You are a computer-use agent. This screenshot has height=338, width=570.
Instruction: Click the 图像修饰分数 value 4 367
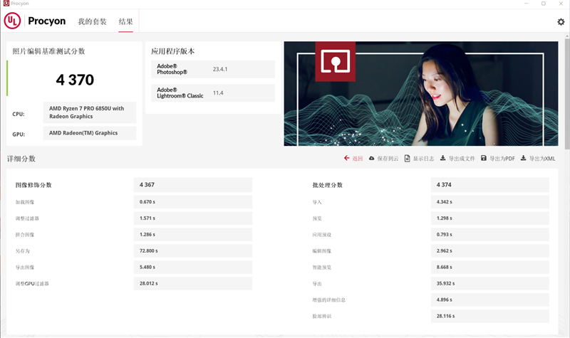point(193,185)
